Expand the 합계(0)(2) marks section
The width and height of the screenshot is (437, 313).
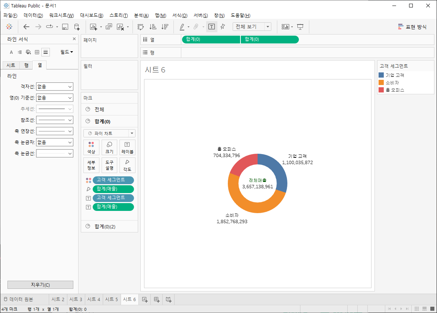click(109, 226)
